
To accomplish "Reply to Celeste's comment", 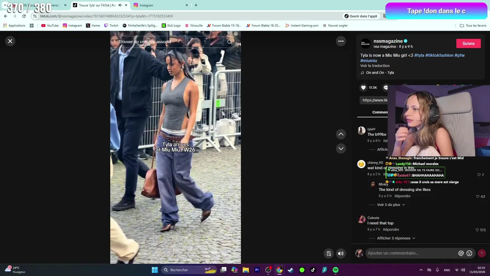I will click(391, 229).
